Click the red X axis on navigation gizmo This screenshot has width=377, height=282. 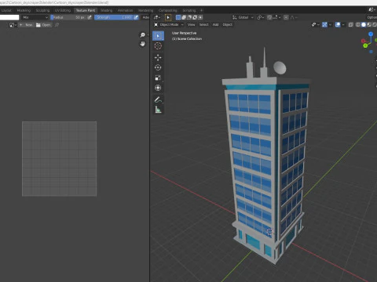[x=363, y=41]
